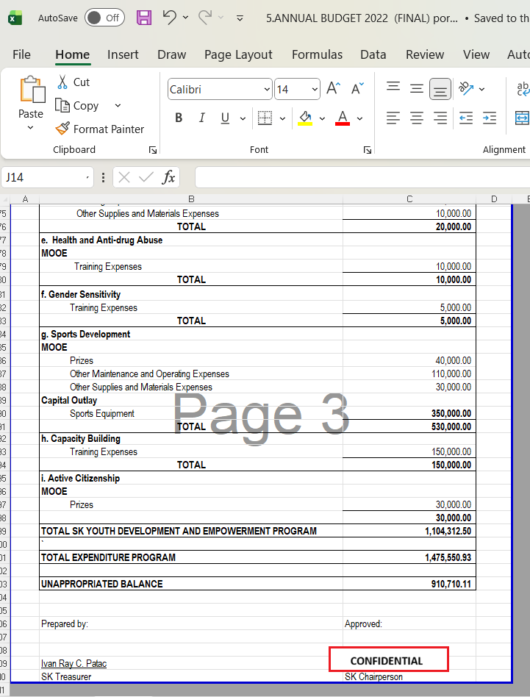Increase the indent
The height and width of the screenshot is (697, 530).
[490, 118]
